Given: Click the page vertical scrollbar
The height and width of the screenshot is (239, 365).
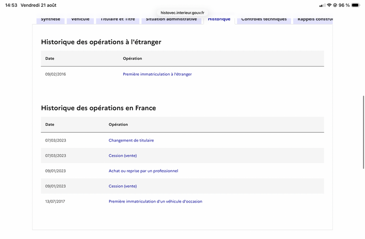Looking at the screenshot, I should point(363,132).
